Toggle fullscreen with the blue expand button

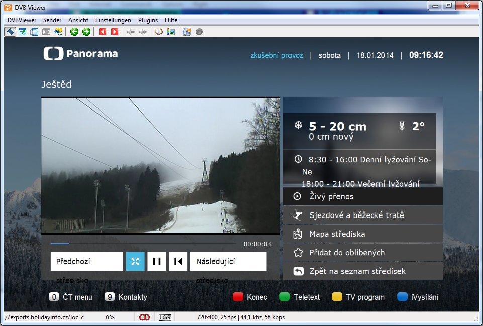pos(135,261)
